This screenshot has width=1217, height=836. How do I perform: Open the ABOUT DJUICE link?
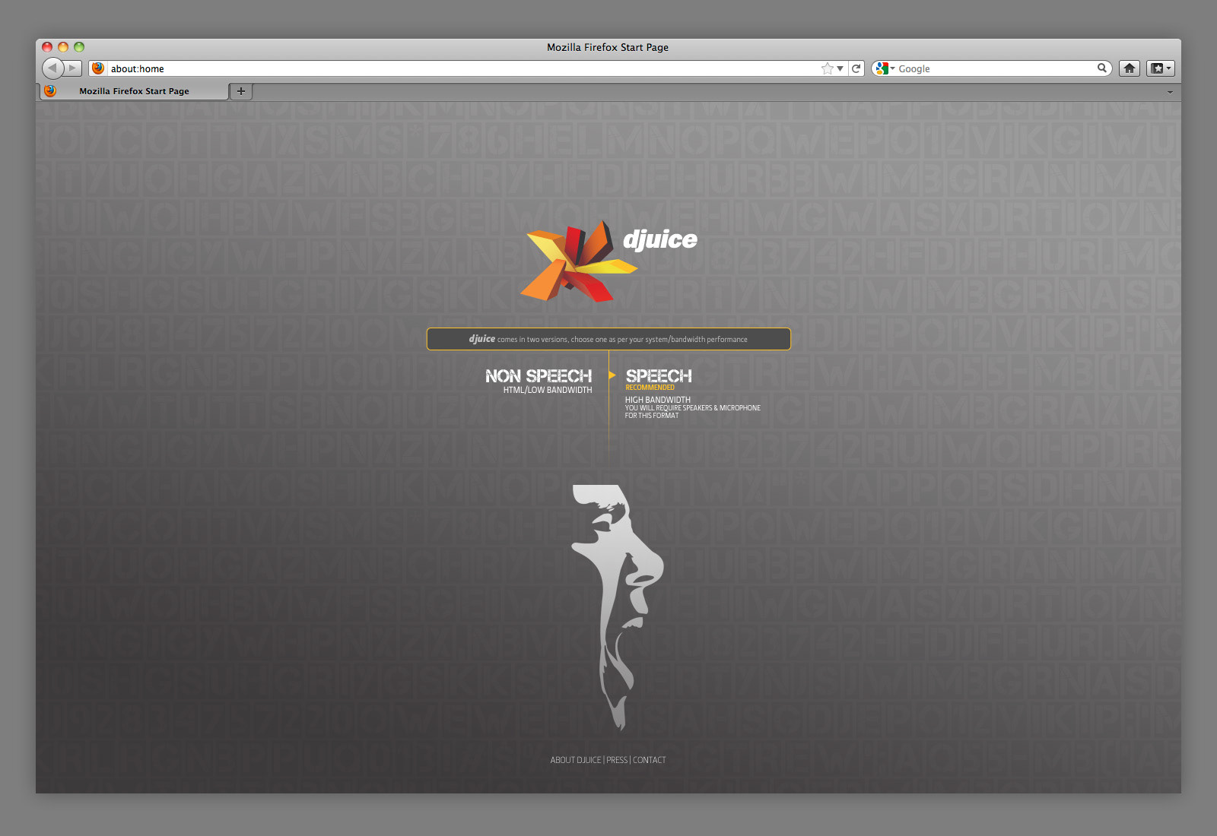pyautogui.click(x=576, y=760)
